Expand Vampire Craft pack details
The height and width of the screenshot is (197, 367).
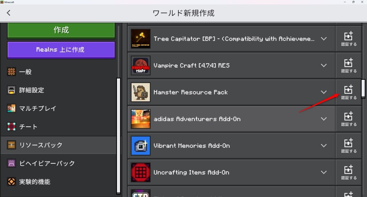pos(324,65)
